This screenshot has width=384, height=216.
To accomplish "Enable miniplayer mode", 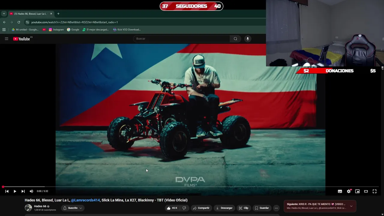I will tap(357, 191).
